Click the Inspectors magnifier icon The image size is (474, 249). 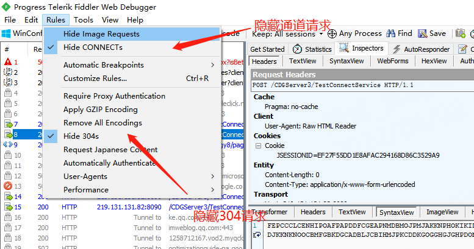[343, 47]
